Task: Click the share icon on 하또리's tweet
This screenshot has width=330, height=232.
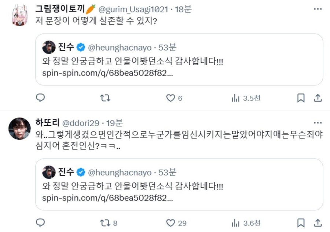Action: pos(318,222)
